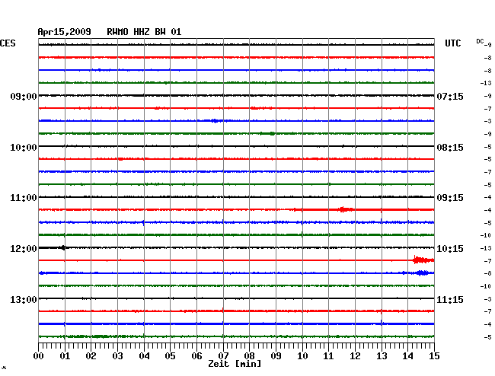Click the "10:15" UTC time label
The width and height of the screenshot is (495, 376).
point(450,249)
